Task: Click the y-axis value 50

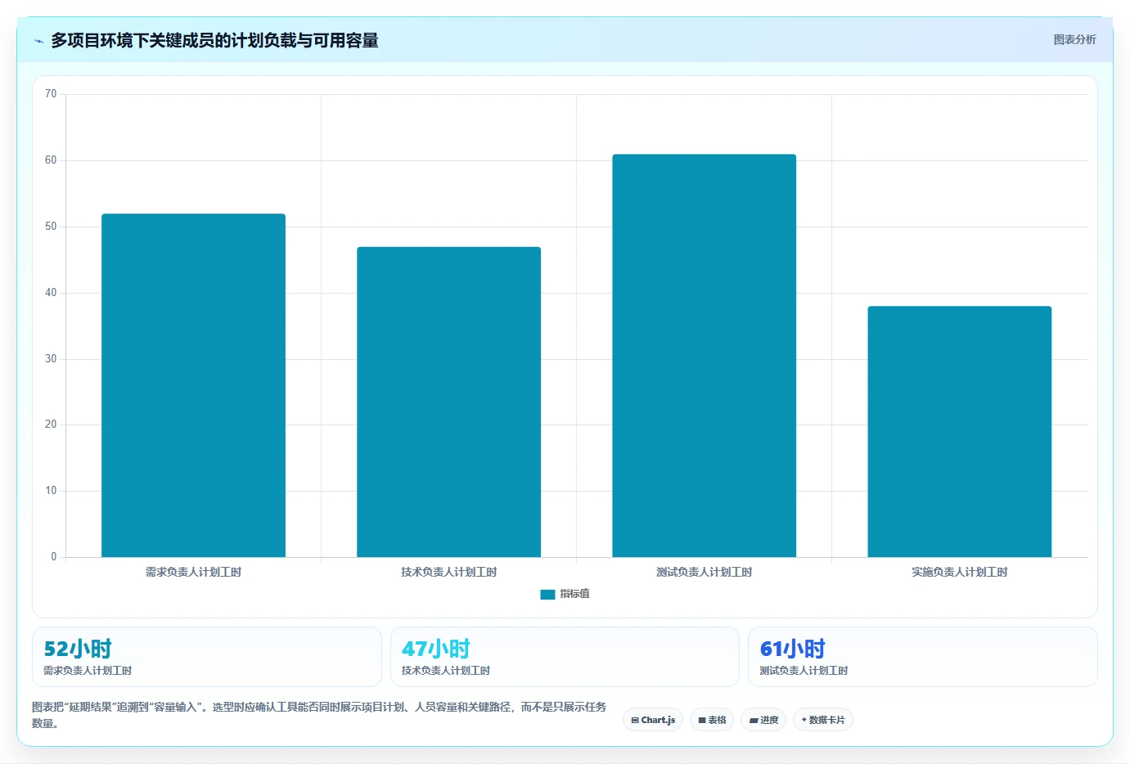Action: point(51,227)
